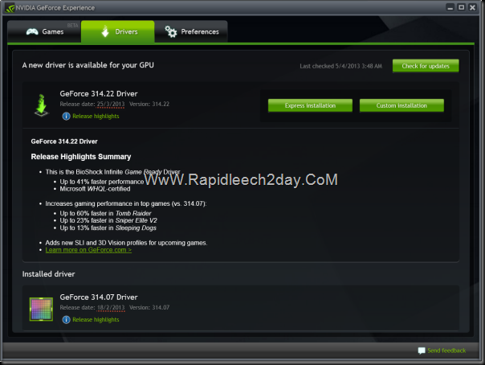Switch to the Drivers tab
The width and height of the screenshot is (485, 365).
click(118, 31)
